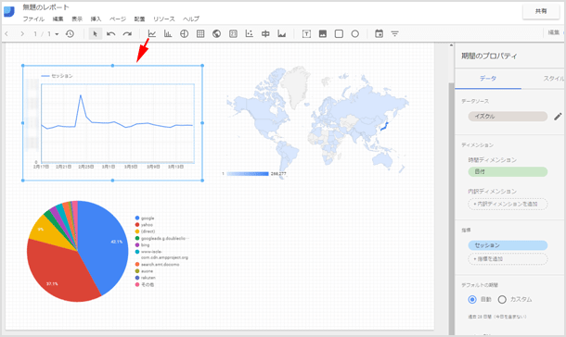
Task: Click the 共有 share button
Action: point(541,11)
